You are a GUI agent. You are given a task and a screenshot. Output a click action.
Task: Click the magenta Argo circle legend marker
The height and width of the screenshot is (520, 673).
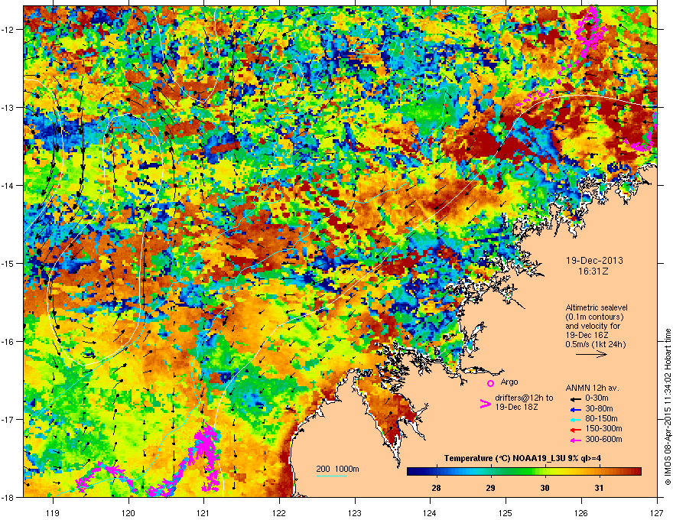[490, 383]
